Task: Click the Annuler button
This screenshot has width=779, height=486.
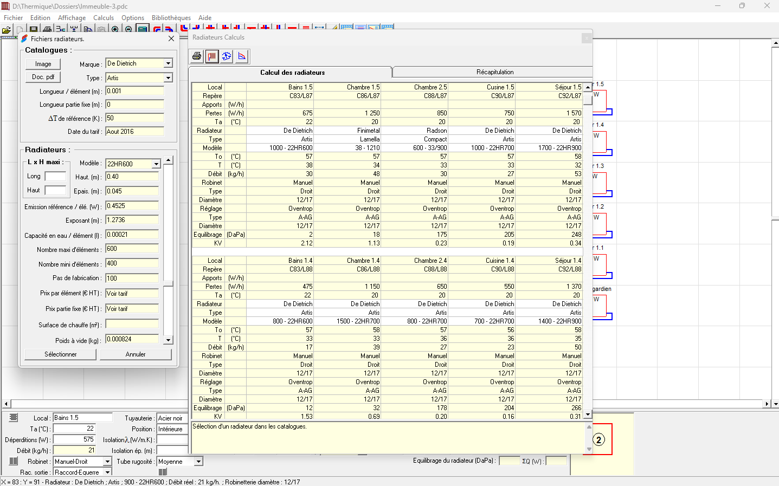Action: pos(136,354)
